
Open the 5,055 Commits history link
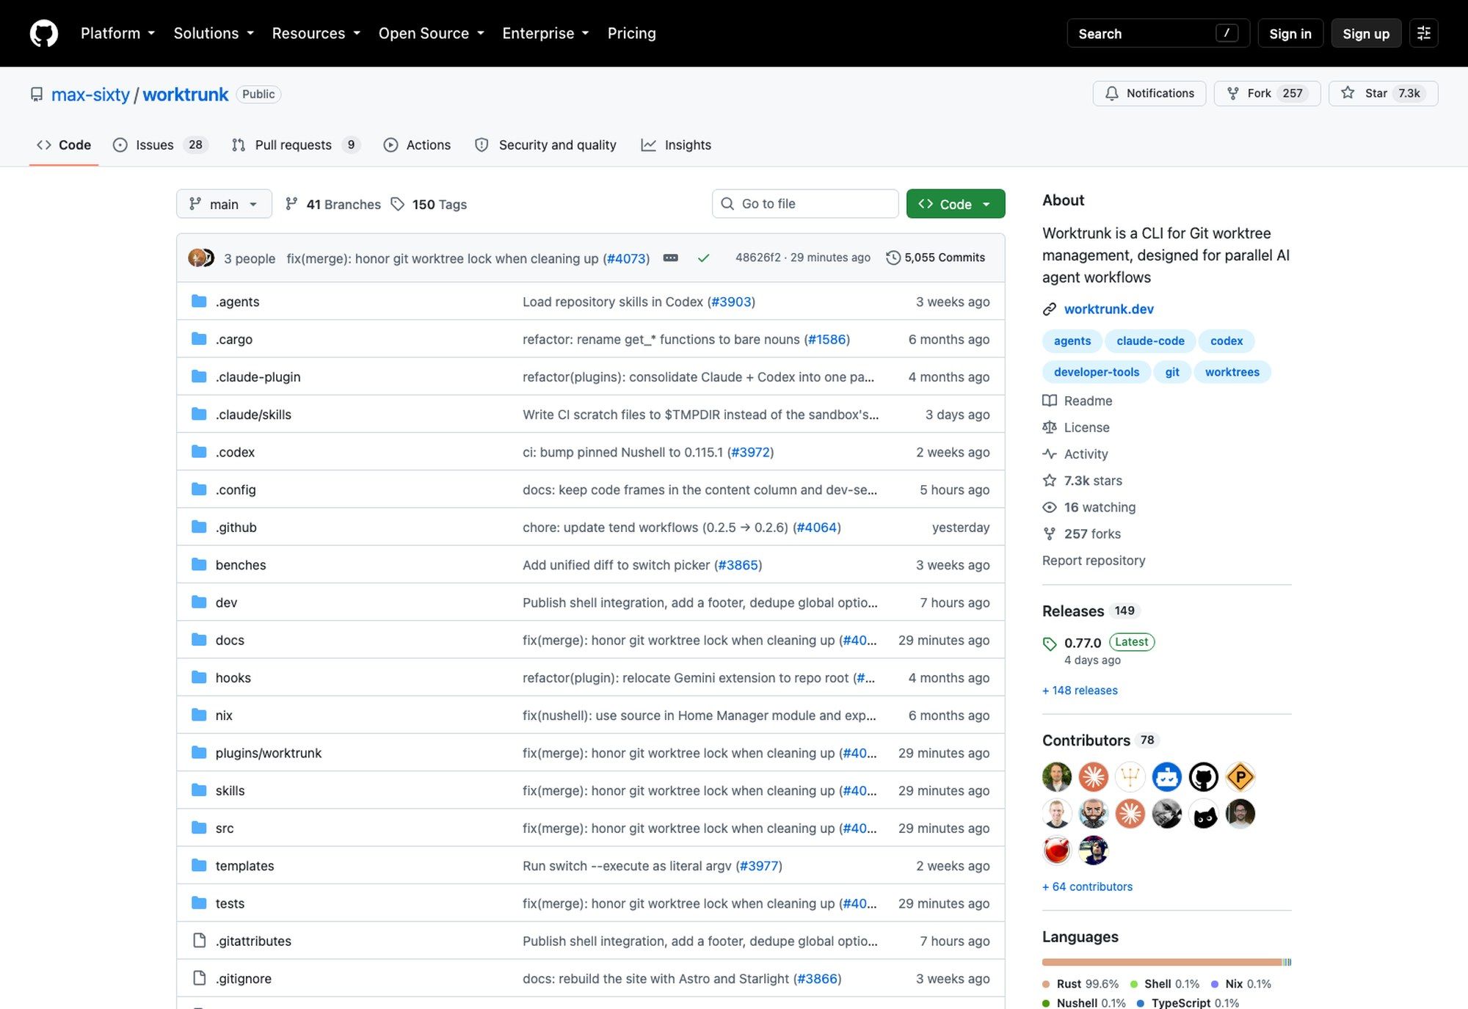click(x=936, y=258)
